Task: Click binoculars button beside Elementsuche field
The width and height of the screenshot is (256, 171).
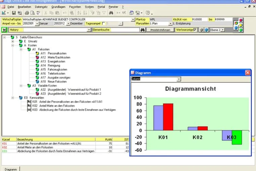Action: [x=142, y=30]
